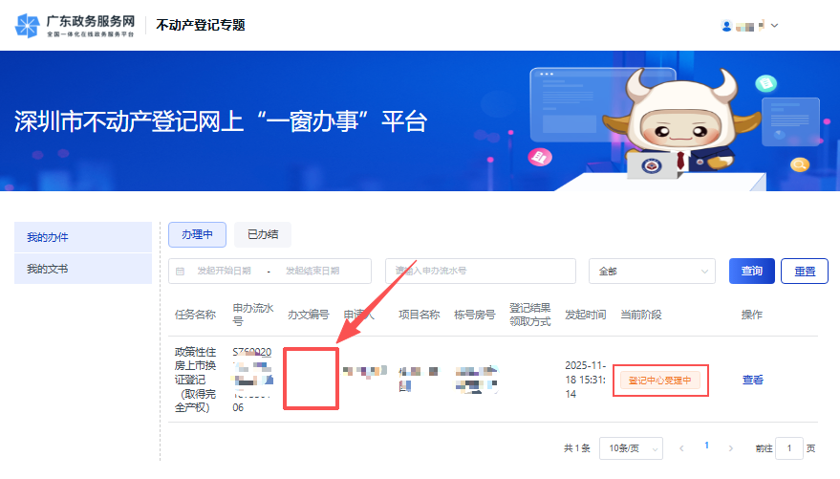Open the 全部 status filter dropdown
The width and height of the screenshot is (840, 479).
click(652, 272)
